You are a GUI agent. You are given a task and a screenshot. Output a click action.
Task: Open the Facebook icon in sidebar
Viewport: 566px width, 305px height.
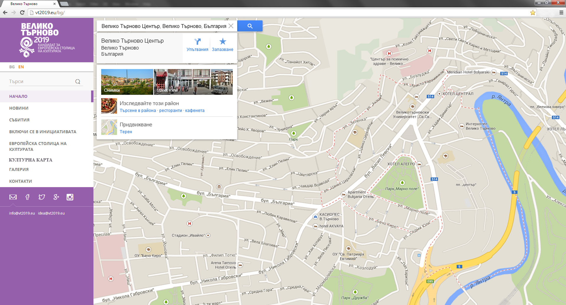click(27, 197)
